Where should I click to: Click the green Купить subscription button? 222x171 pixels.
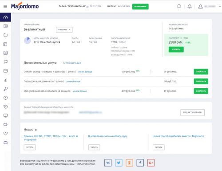click(x=176, y=49)
